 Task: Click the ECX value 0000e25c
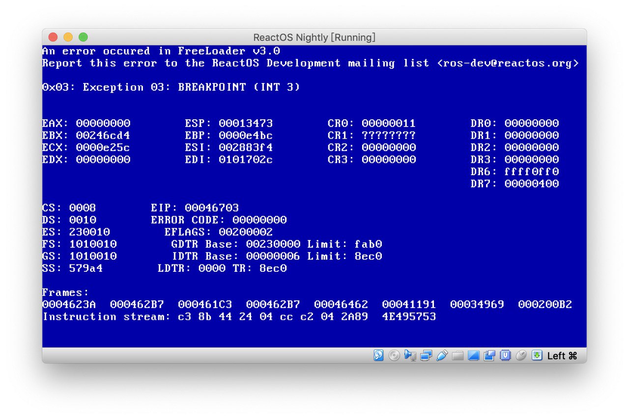pos(103,147)
